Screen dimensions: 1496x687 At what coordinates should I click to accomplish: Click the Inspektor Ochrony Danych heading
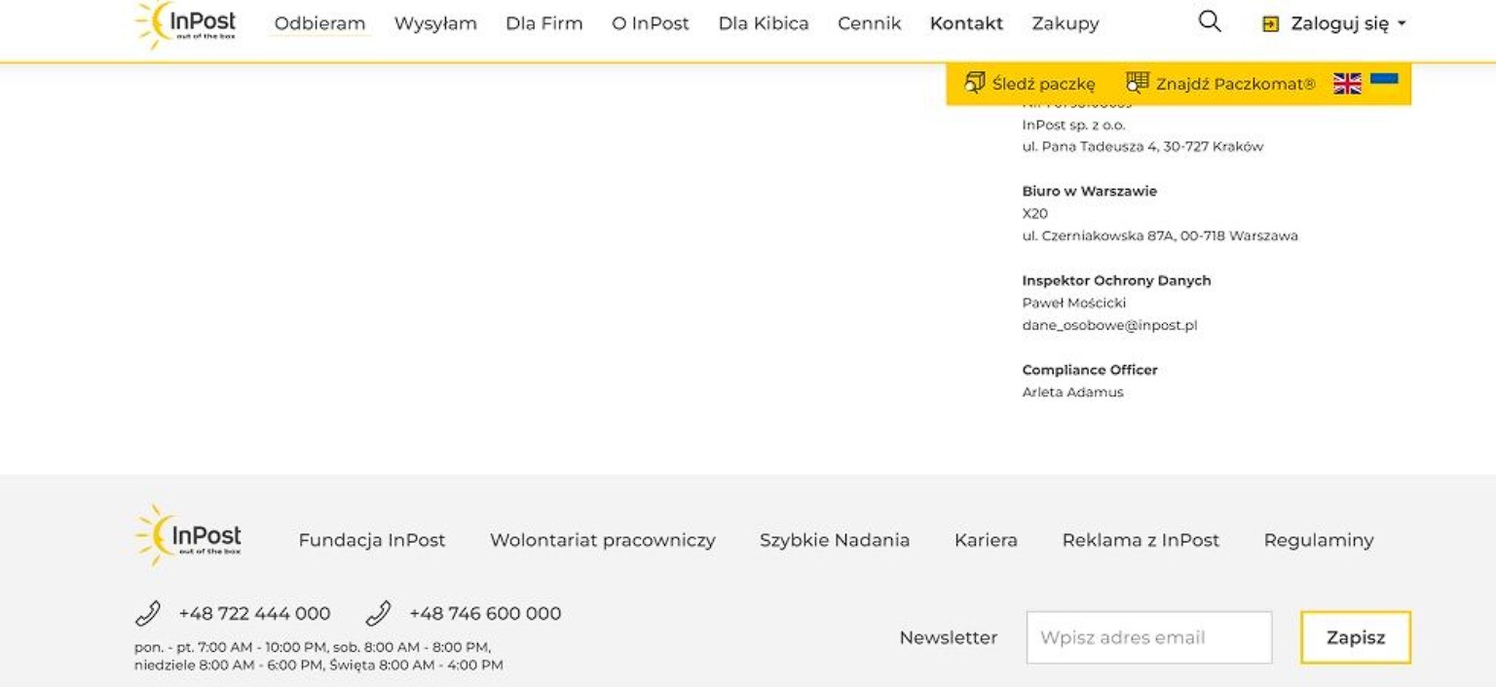(1116, 280)
